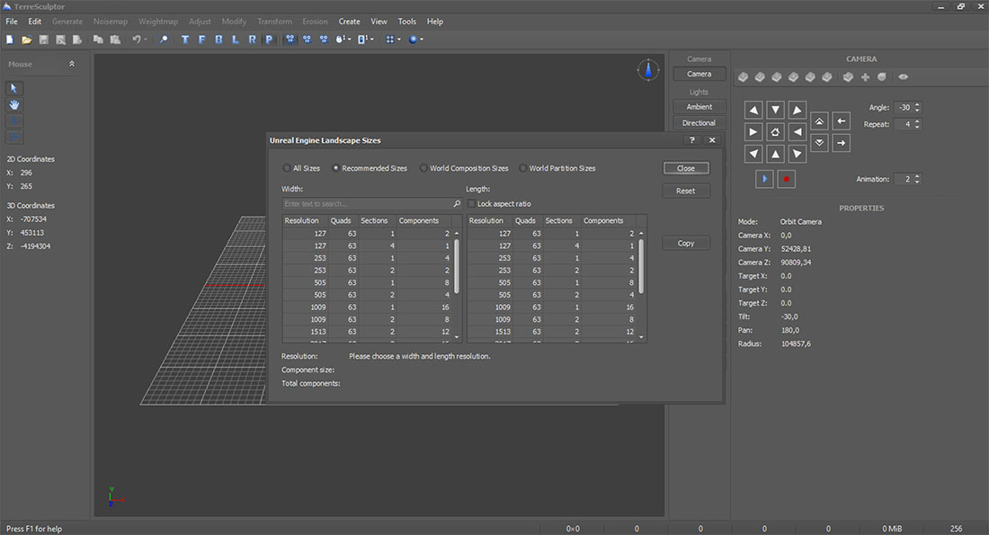Switch to Perspective view with P icon
The height and width of the screenshot is (535, 989).
pos(270,40)
